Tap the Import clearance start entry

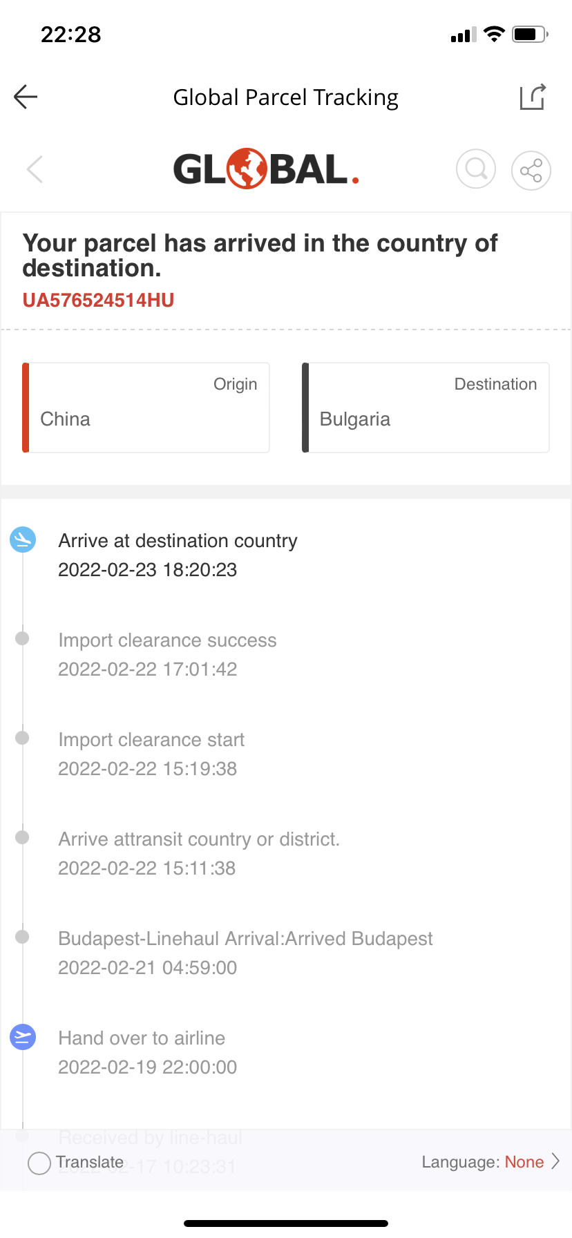tap(151, 754)
